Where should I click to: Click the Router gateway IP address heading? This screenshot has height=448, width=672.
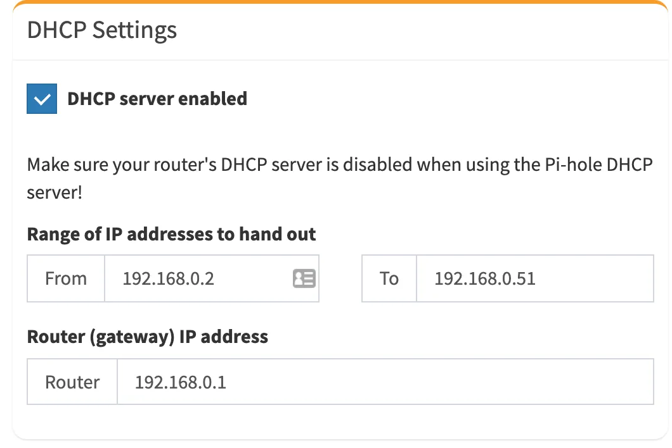point(147,337)
